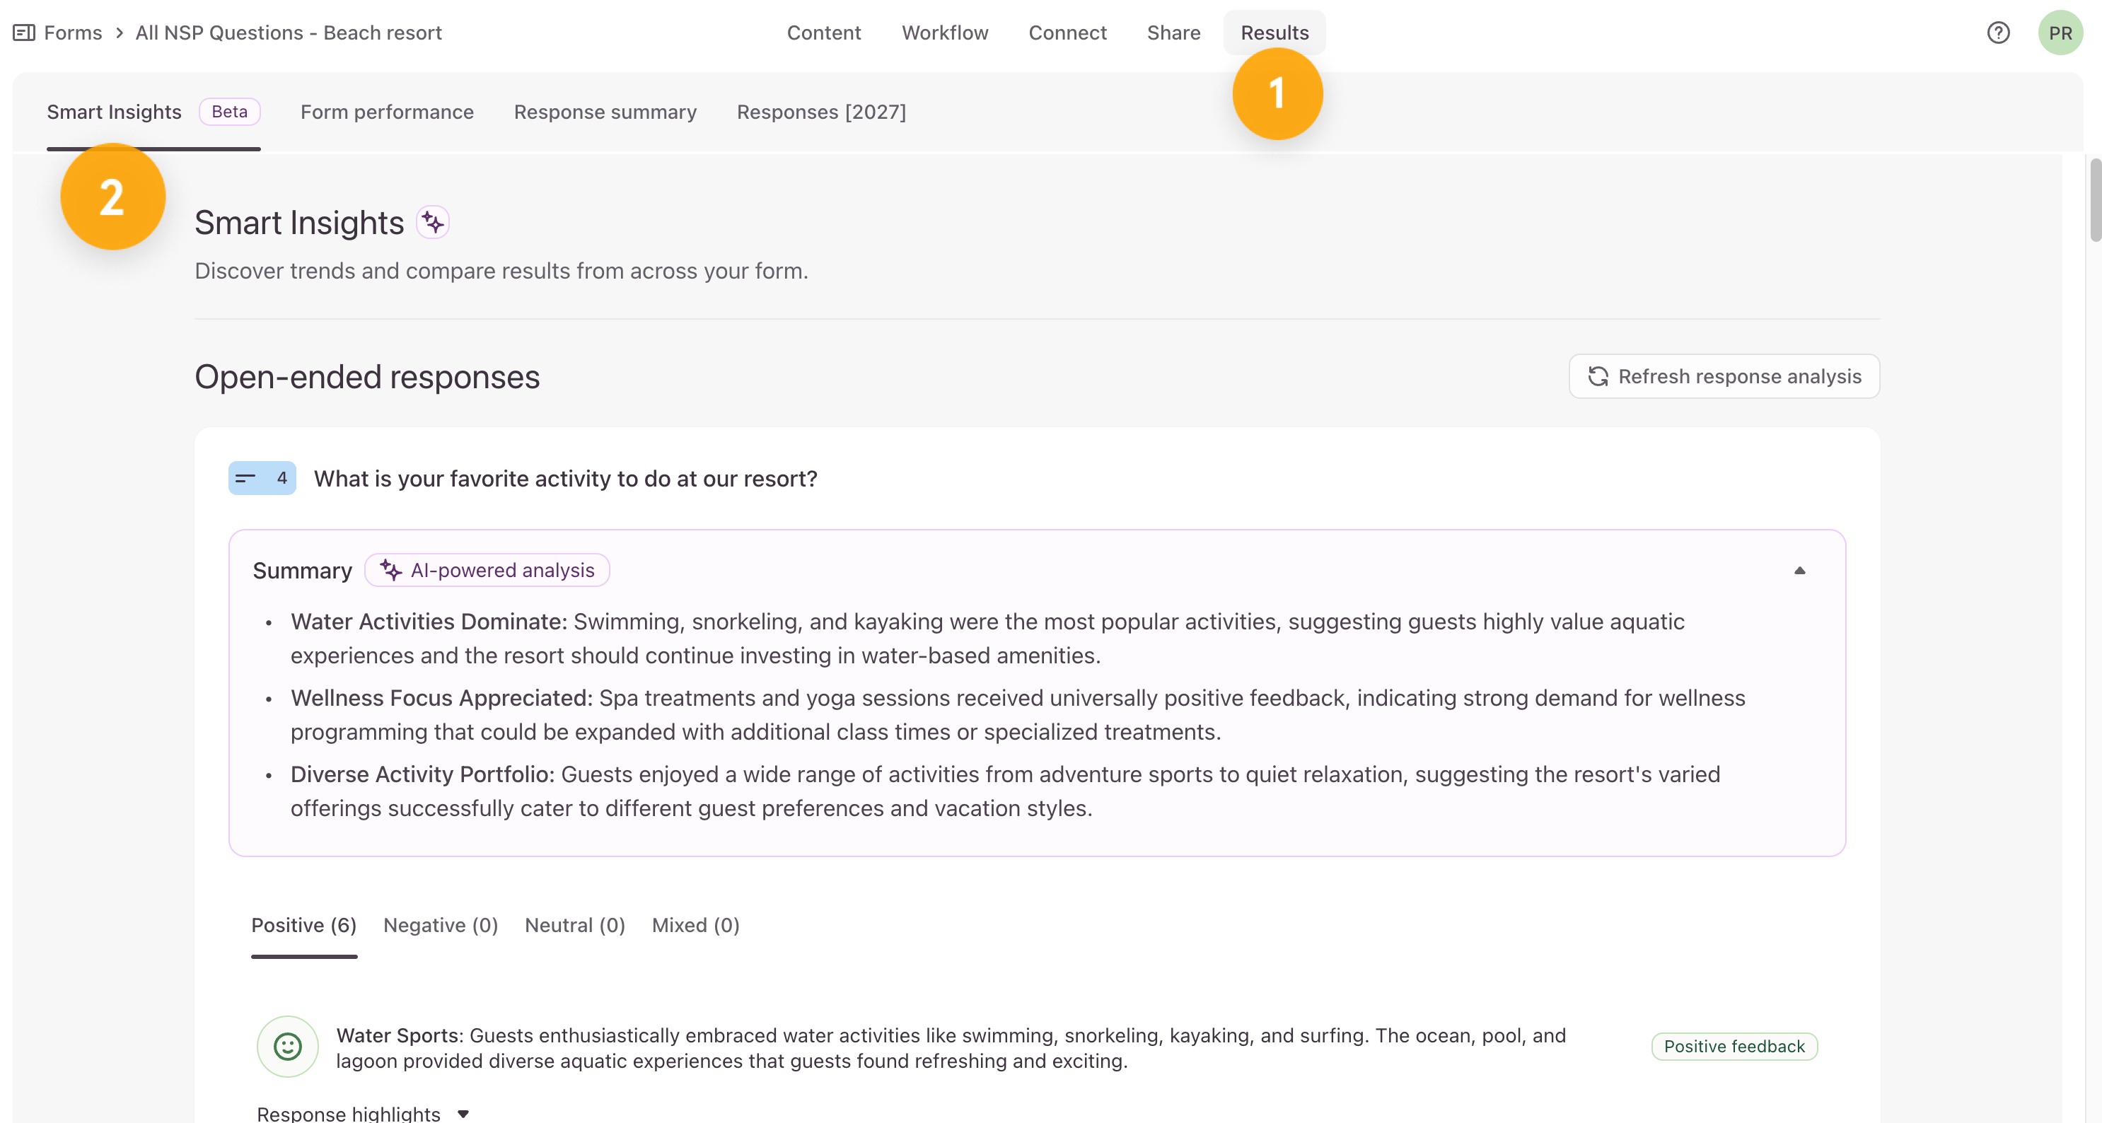Image resolution: width=2102 pixels, height=1123 pixels.
Task: Click the Beta badge beside Smart Insights
Action: click(229, 112)
